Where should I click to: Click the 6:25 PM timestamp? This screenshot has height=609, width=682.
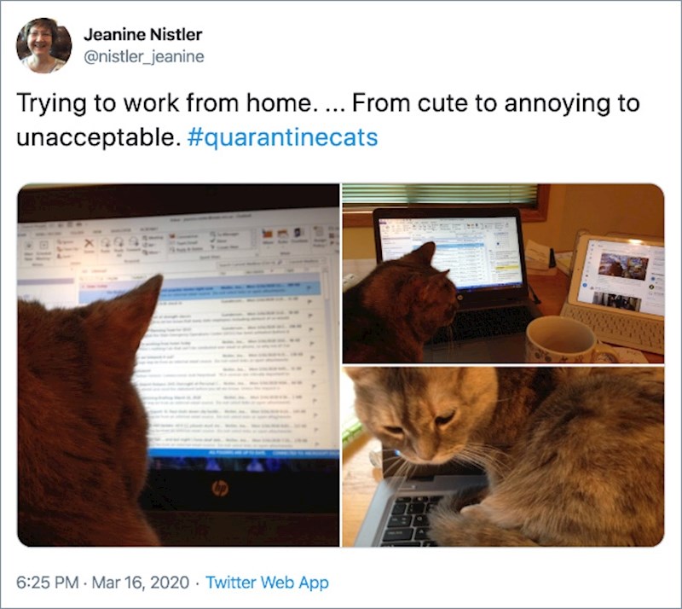coord(48,583)
